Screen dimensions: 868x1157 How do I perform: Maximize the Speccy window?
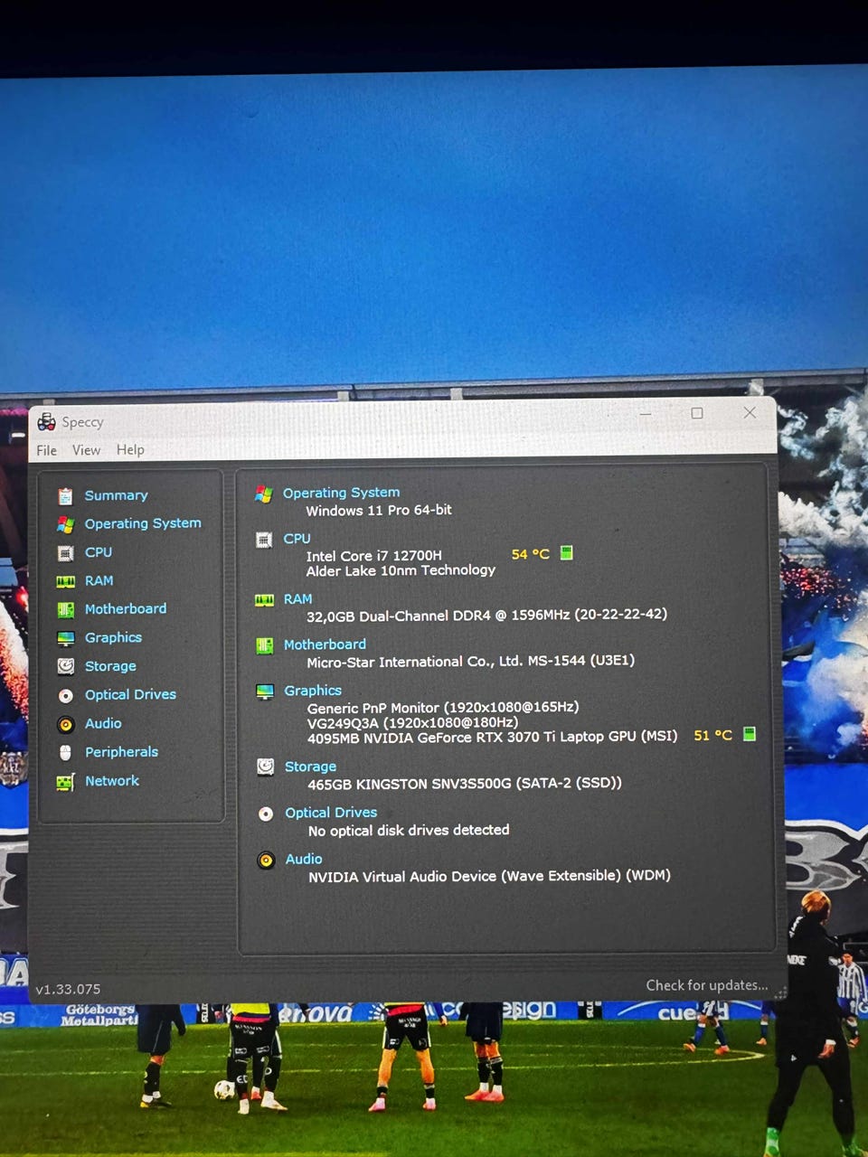(x=697, y=413)
